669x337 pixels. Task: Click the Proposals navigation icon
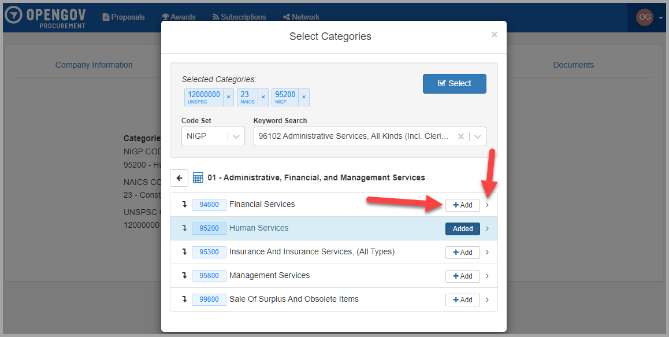coord(106,17)
